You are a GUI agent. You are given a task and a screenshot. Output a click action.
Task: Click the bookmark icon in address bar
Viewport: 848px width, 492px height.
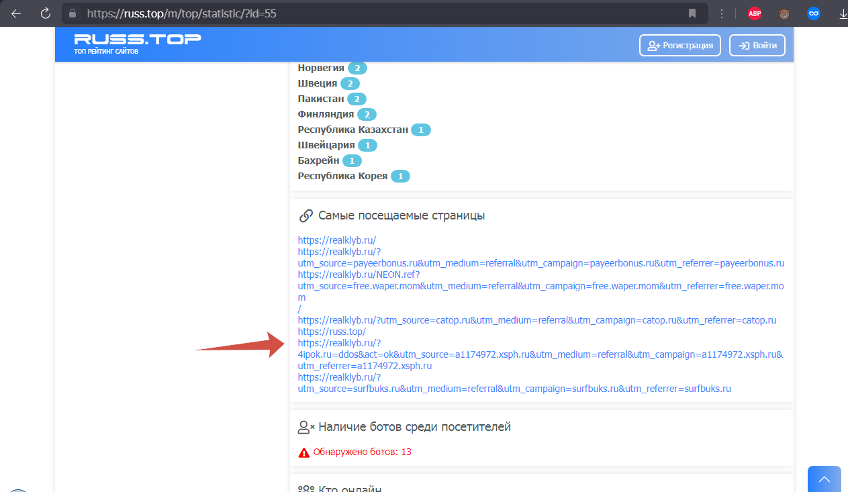tap(692, 13)
